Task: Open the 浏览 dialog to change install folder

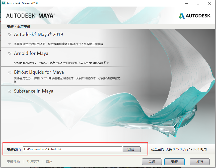Action: click(132, 149)
